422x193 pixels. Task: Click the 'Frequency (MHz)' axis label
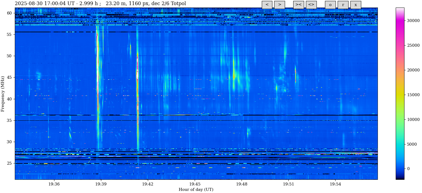click(x=3, y=94)
